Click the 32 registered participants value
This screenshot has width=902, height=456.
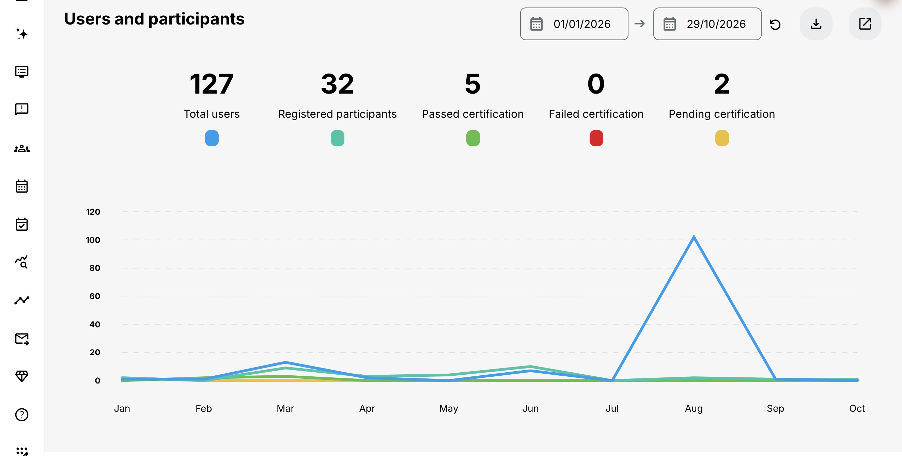coord(338,84)
